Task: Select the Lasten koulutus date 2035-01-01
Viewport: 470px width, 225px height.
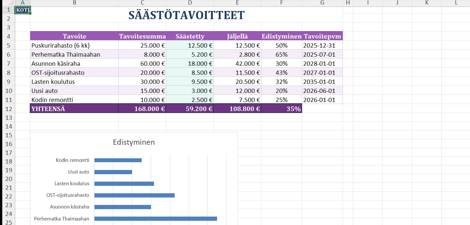Action: pyautogui.click(x=322, y=82)
